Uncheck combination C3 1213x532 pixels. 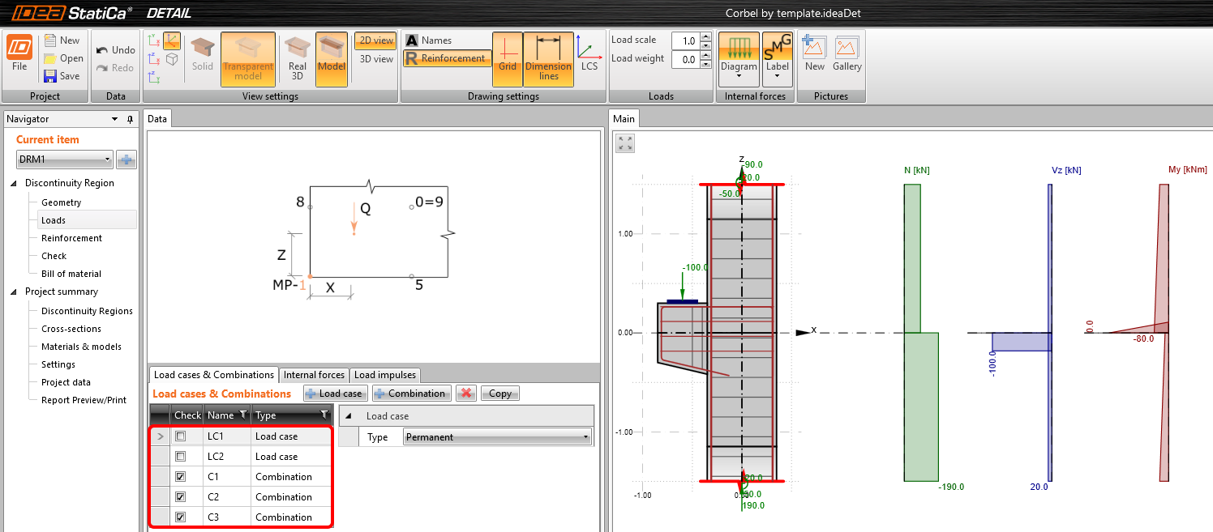tap(182, 517)
